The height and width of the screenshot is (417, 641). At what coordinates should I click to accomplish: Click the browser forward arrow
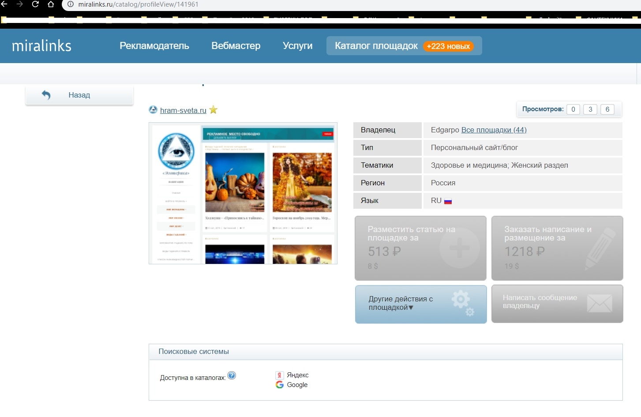click(19, 4)
